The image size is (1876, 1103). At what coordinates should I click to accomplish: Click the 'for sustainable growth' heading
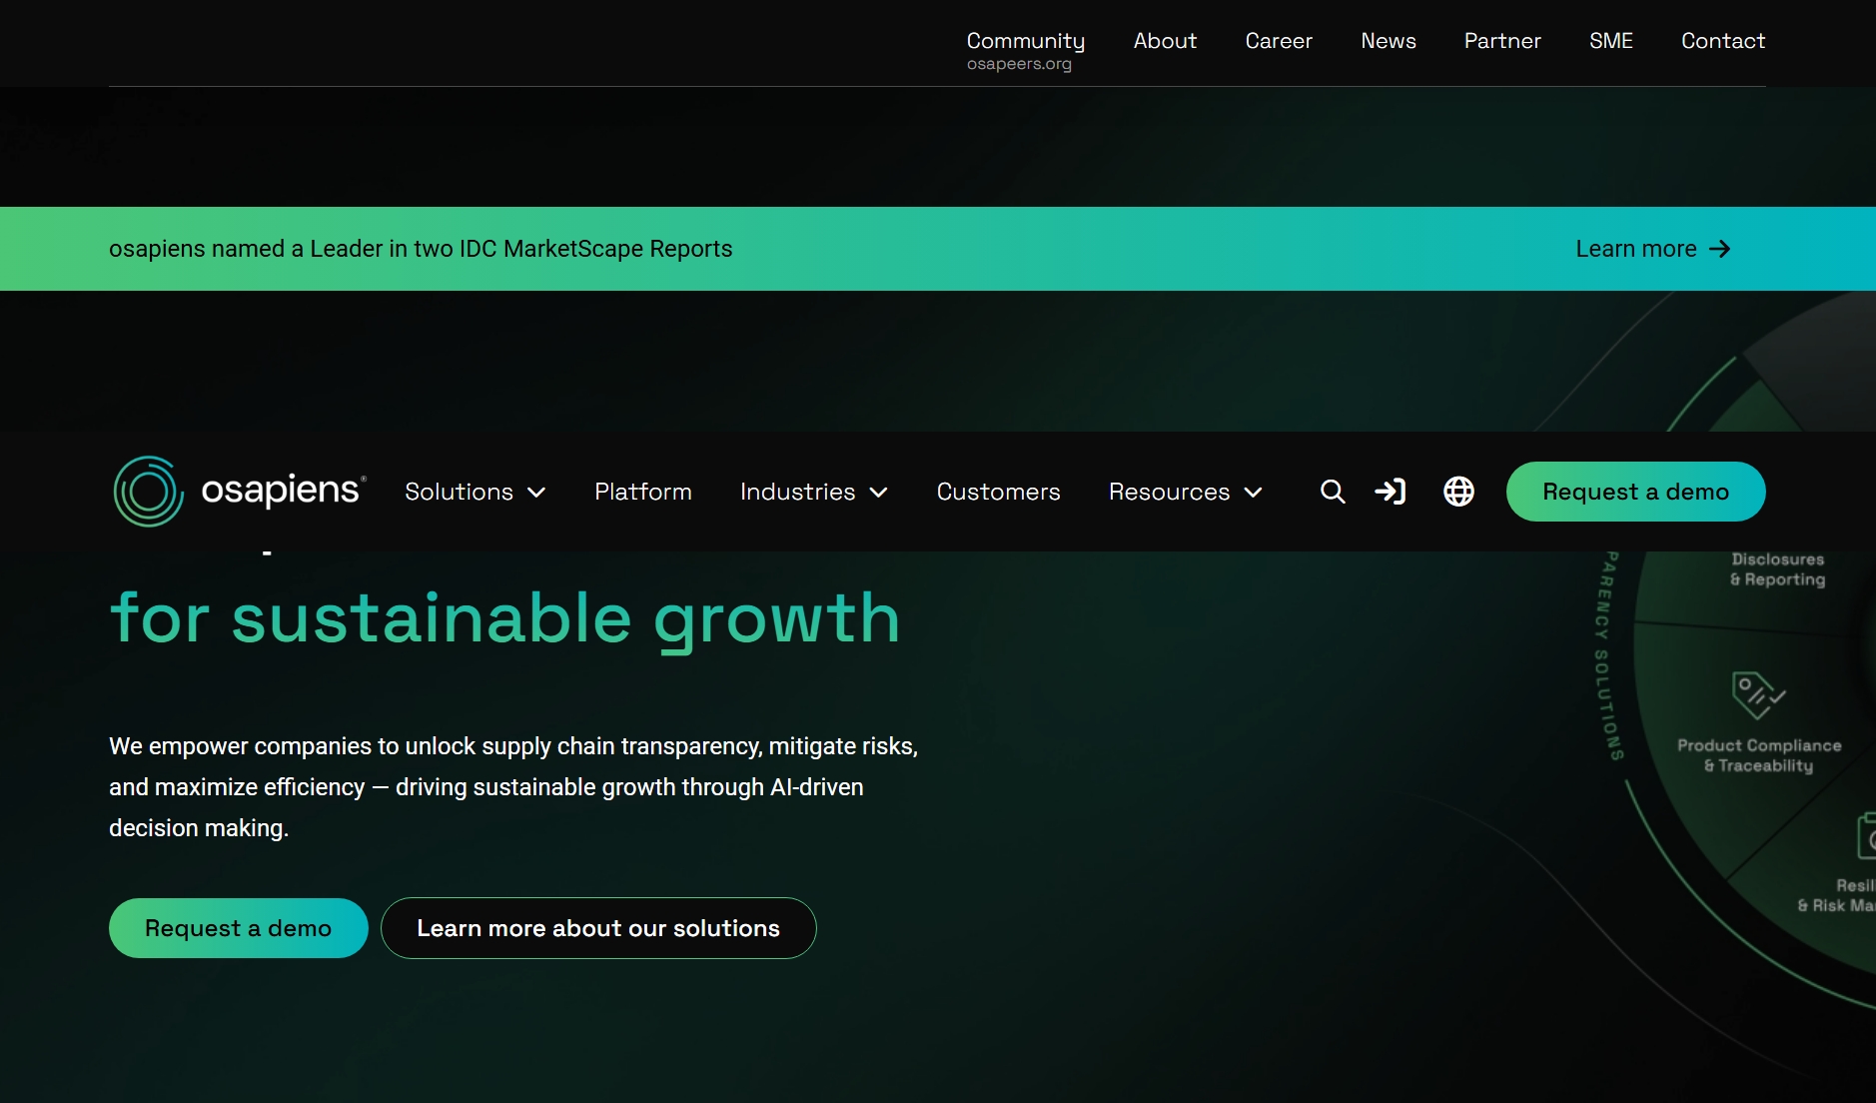tap(505, 619)
